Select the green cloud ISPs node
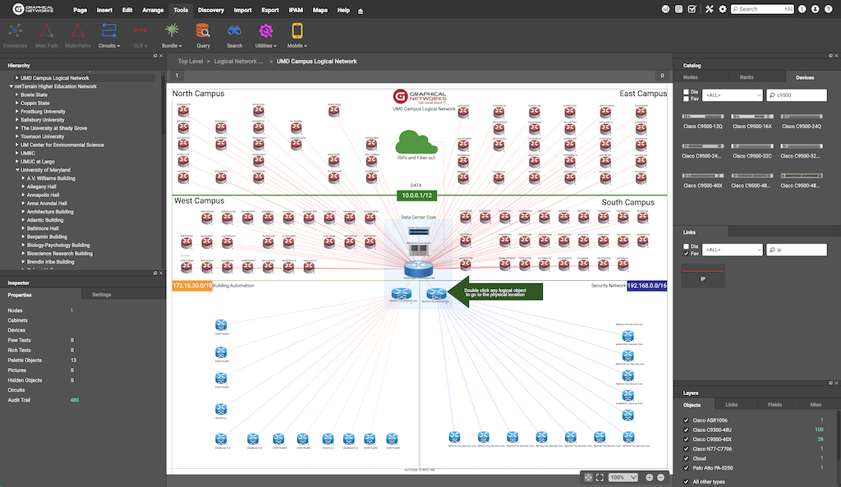The width and height of the screenshot is (841, 487). (416, 143)
